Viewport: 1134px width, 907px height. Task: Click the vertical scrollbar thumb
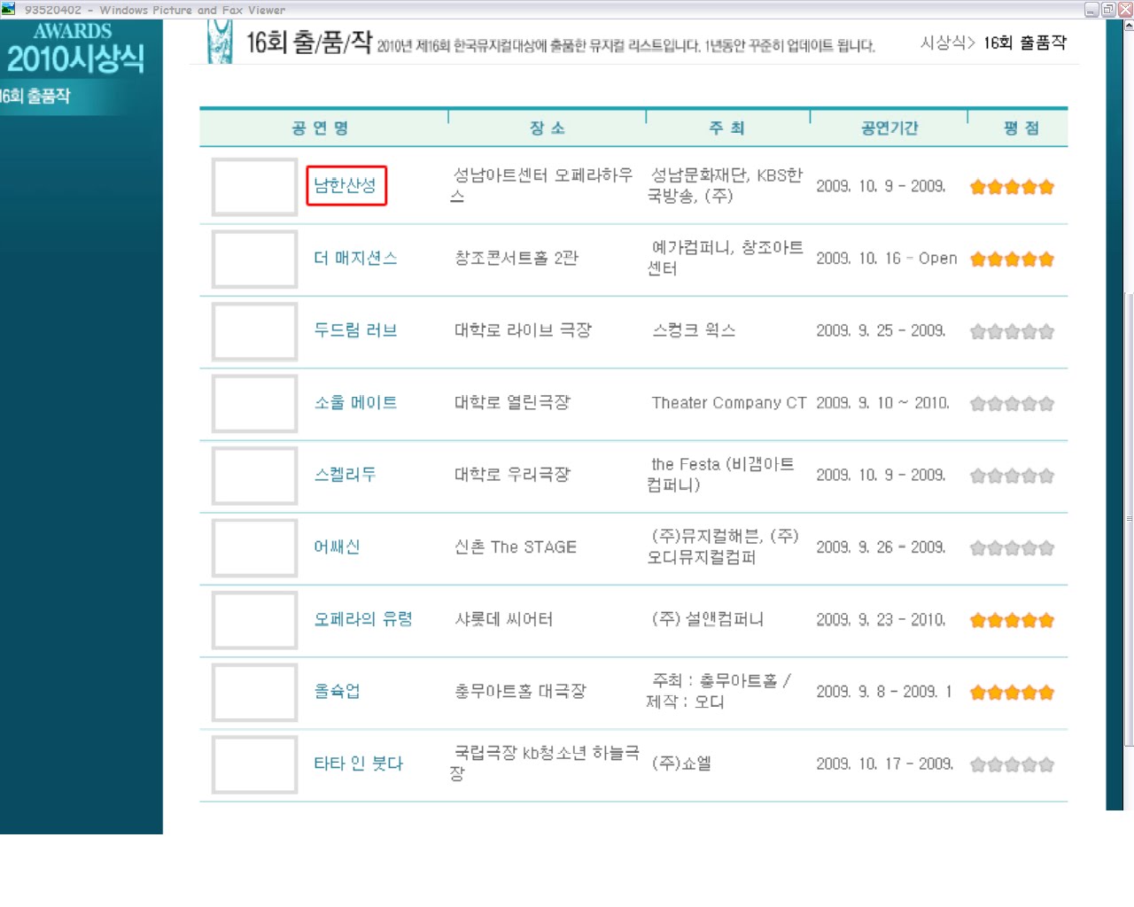pyautogui.click(x=1129, y=518)
